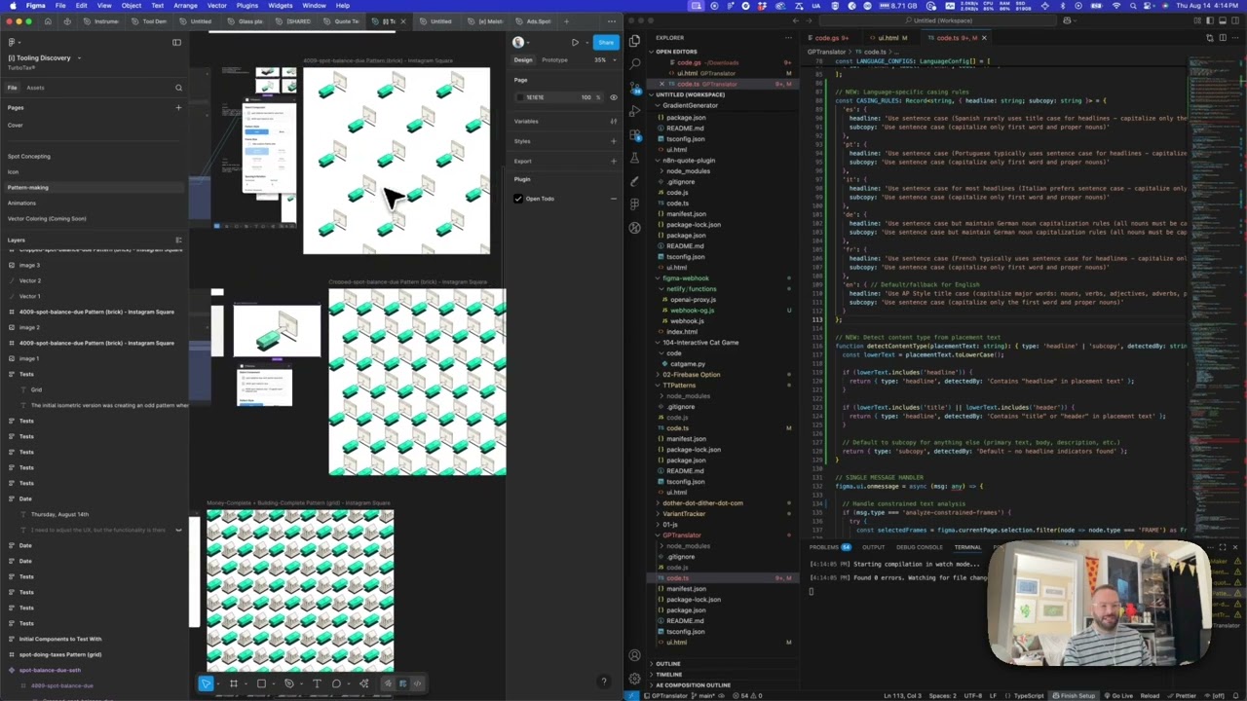Image resolution: width=1247 pixels, height=701 pixels.
Task: Click Finish Setup in VS Code status bar
Action: point(1075,695)
